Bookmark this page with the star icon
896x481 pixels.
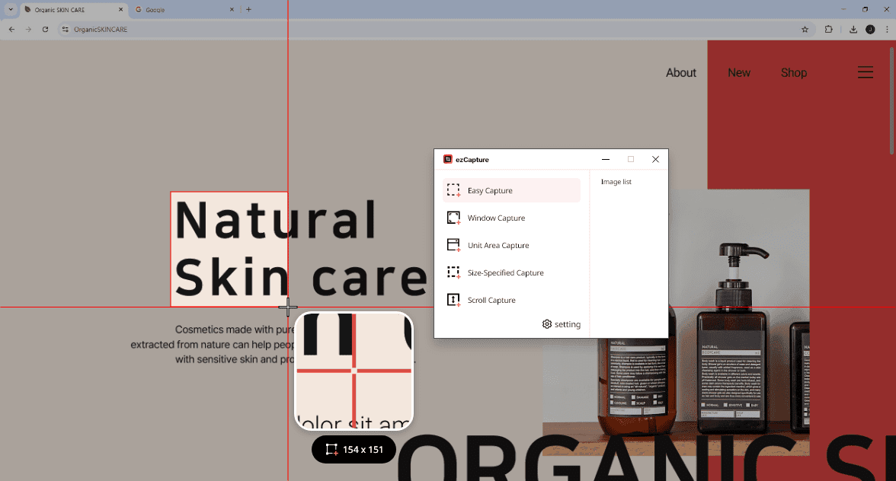coord(805,29)
